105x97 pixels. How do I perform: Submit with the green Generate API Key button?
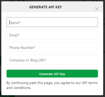coord(52,74)
